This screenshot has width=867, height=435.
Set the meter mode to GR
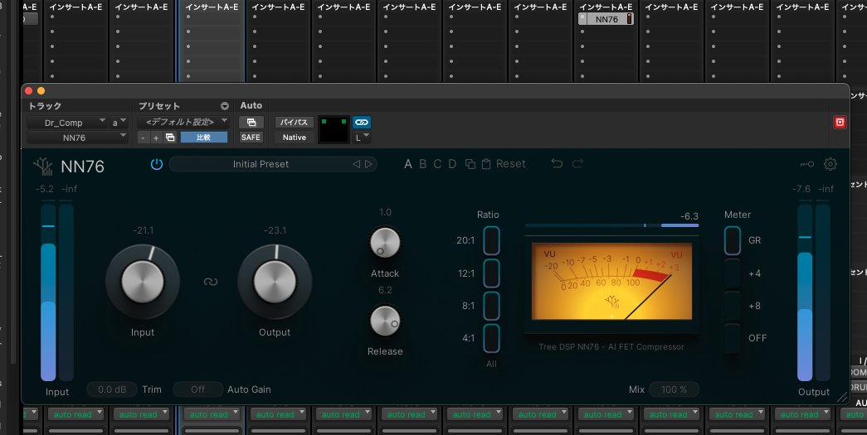(x=732, y=240)
